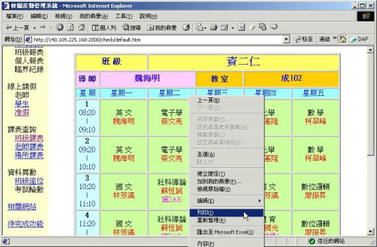Open the 老師課表 link in sidebar

tap(29, 146)
